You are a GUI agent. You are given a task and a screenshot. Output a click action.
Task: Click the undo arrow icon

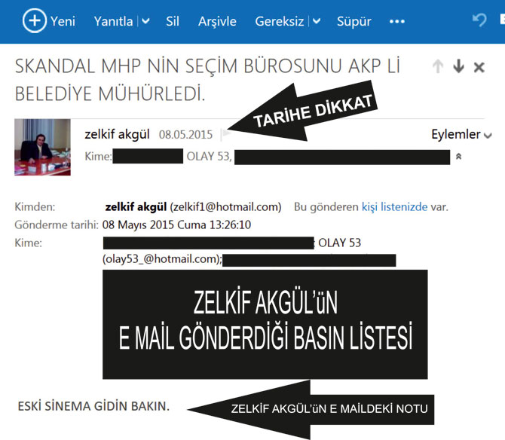[479, 20]
